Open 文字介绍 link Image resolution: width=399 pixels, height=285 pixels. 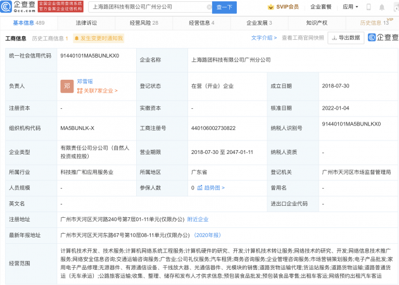[263, 38]
